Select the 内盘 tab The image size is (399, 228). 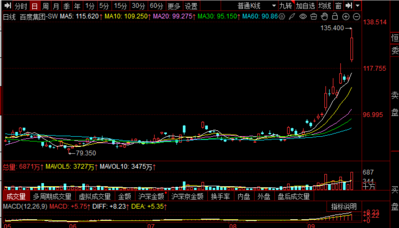click(x=244, y=196)
